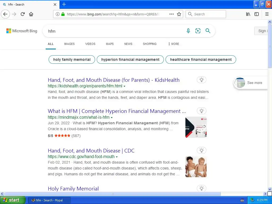Click the mindmajix.com green URL text

coord(79,117)
